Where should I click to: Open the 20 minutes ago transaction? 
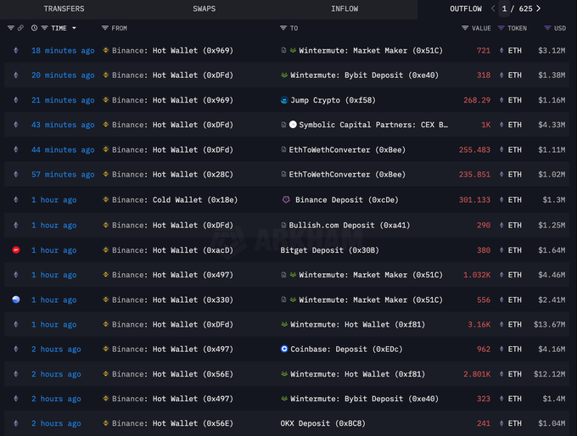[x=63, y=75]
